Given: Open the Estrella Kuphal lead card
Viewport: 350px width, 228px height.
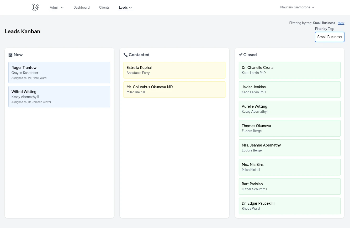Looking at the screenshot, I should pyautogui.click(x=174, y=70).
